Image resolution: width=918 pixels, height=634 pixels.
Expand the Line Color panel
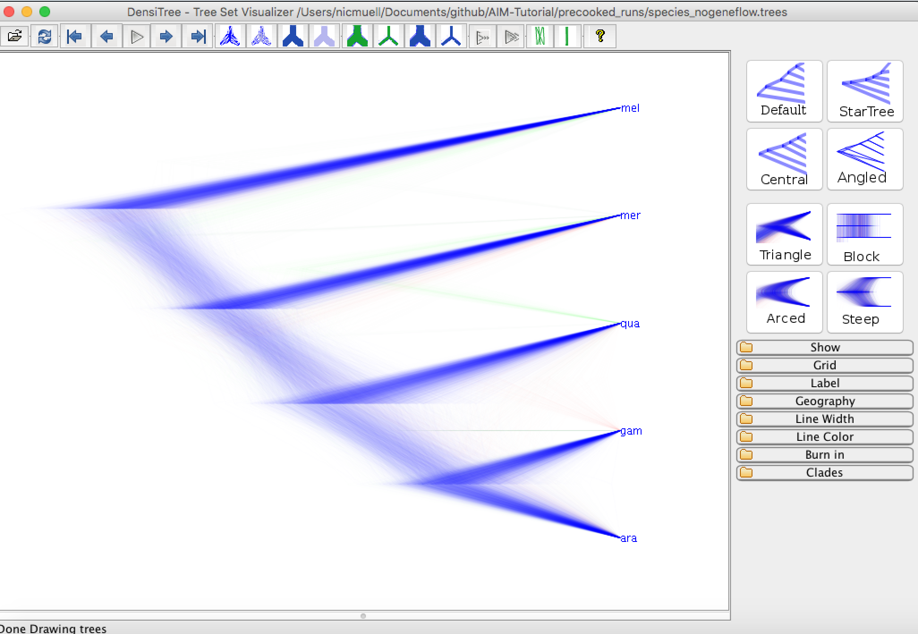pyautogui.click(x=824, y=437)
